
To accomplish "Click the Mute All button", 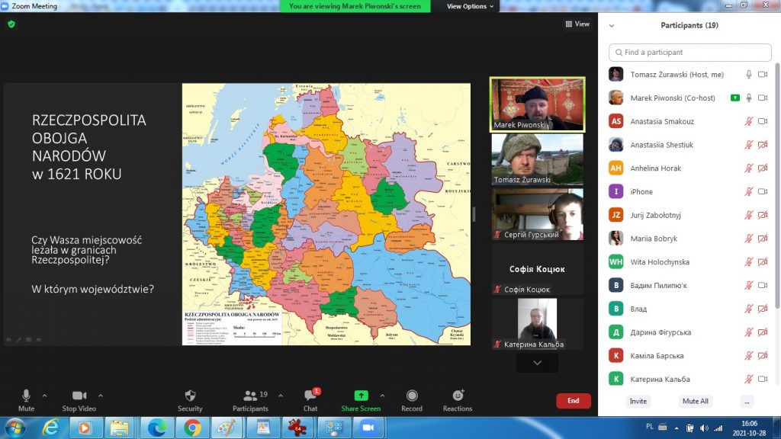I will [695, 401].
